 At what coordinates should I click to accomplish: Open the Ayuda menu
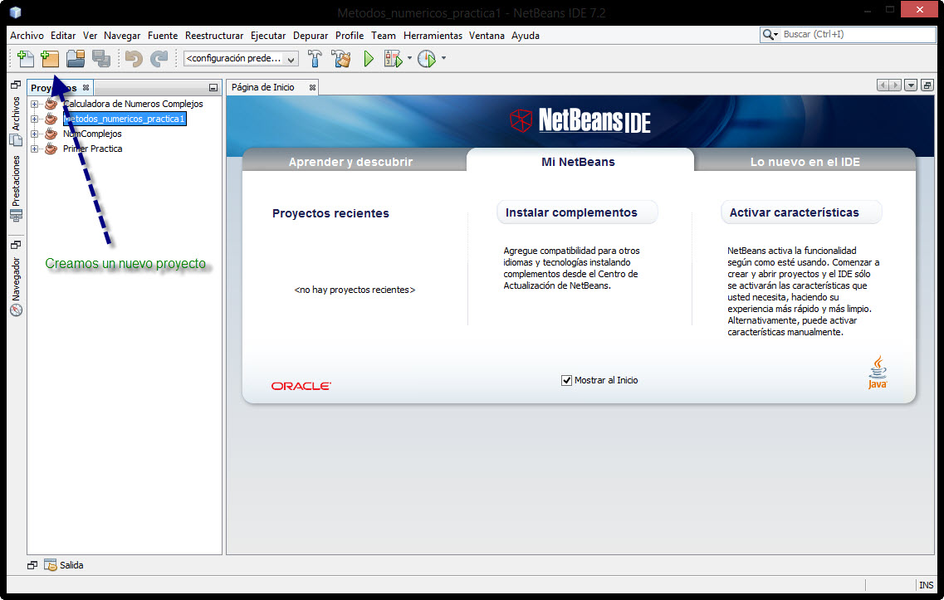[526, 36]
